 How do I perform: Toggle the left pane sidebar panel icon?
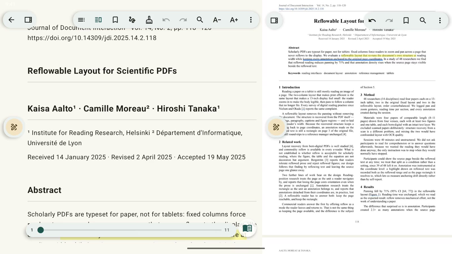coord(28,20)
